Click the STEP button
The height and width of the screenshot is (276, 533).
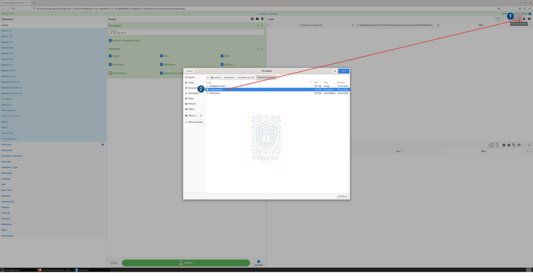(x=113, y=263)
